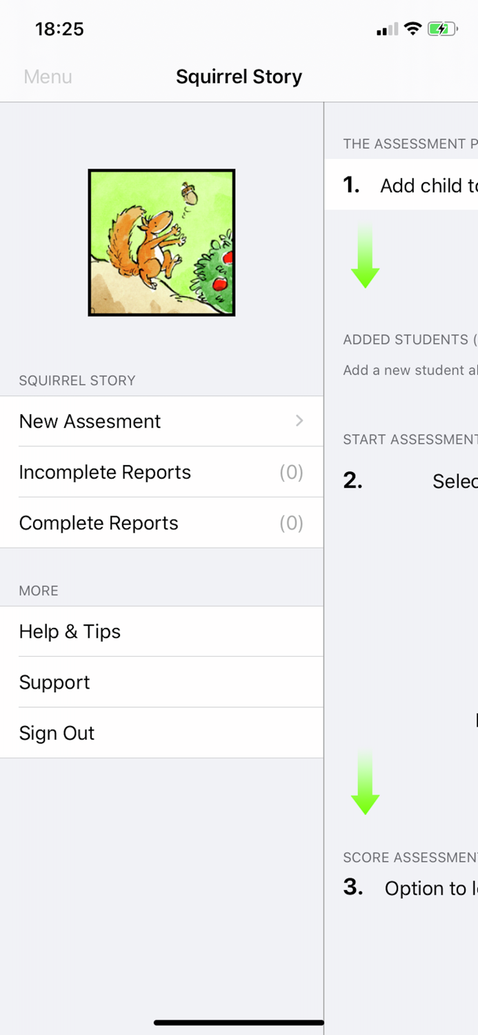Select step 1 Add child instruction

click(414, 186)
